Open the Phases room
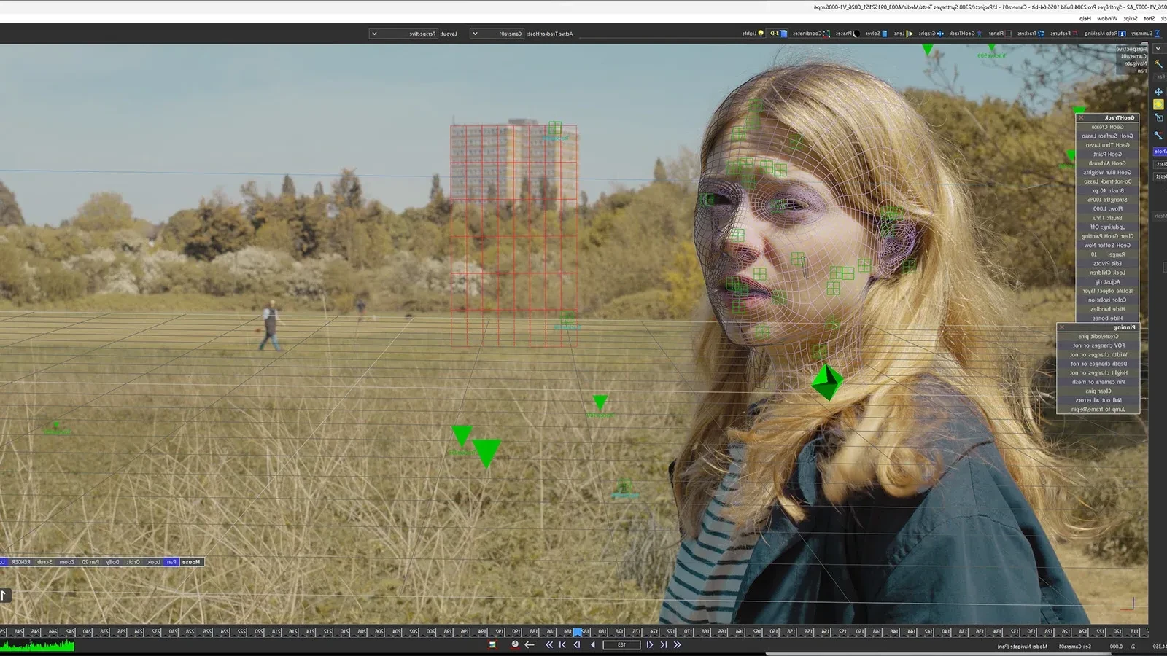 click(x=847, y=34)
